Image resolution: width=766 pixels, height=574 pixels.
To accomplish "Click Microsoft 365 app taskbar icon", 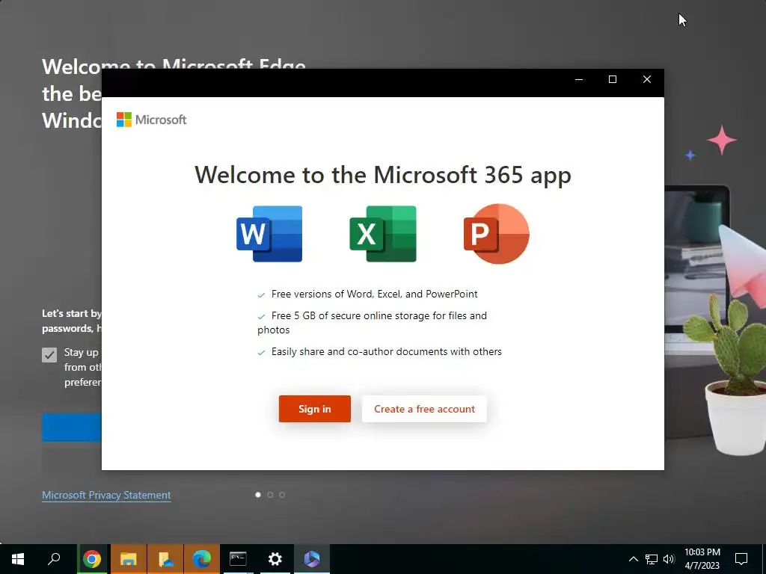I will (x=312, y=559).
